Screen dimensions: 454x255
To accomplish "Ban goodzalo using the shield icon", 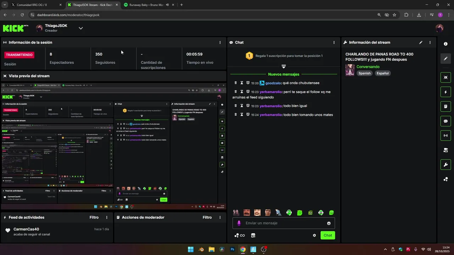I will (248, 83).
